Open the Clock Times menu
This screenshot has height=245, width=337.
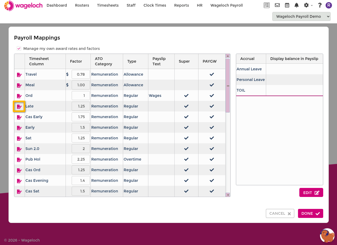pos(155,5)
